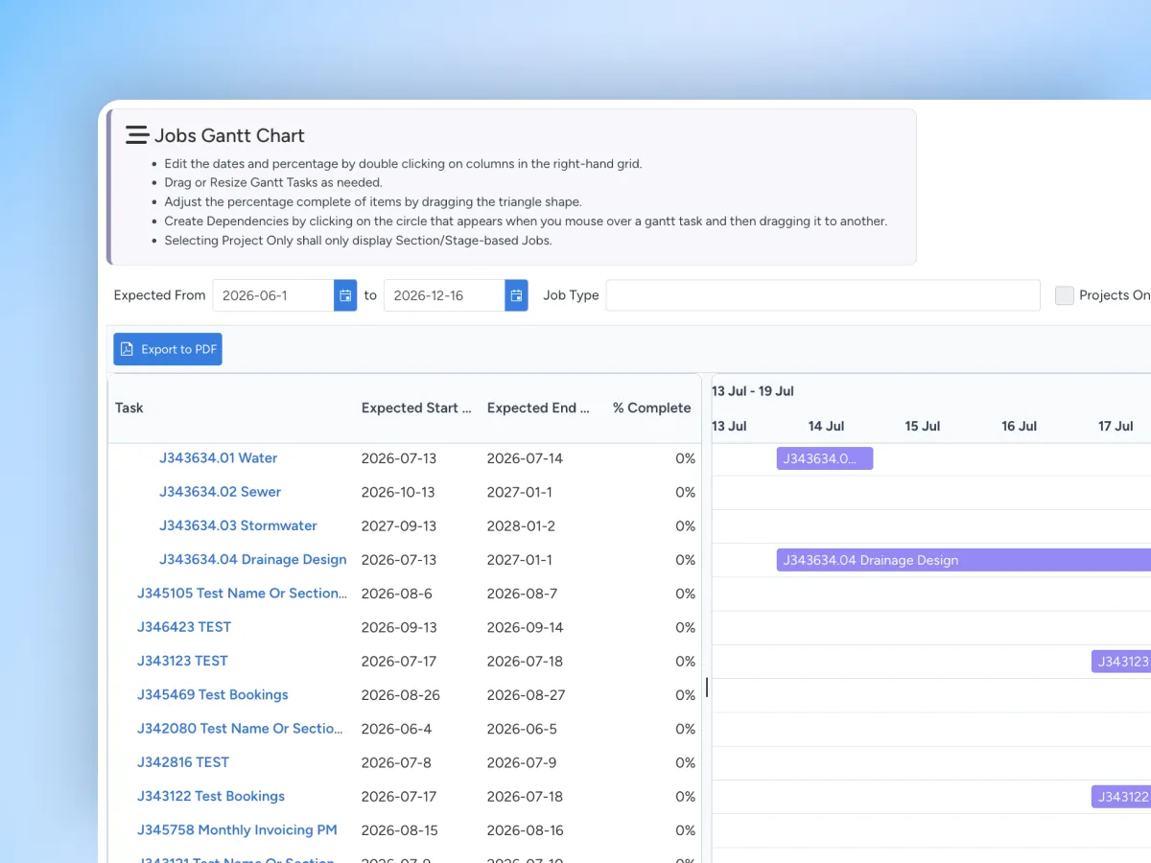Select the J343634.0... Gantt bar on 14 Jul
1151x863 pixels.
[825, 458]
